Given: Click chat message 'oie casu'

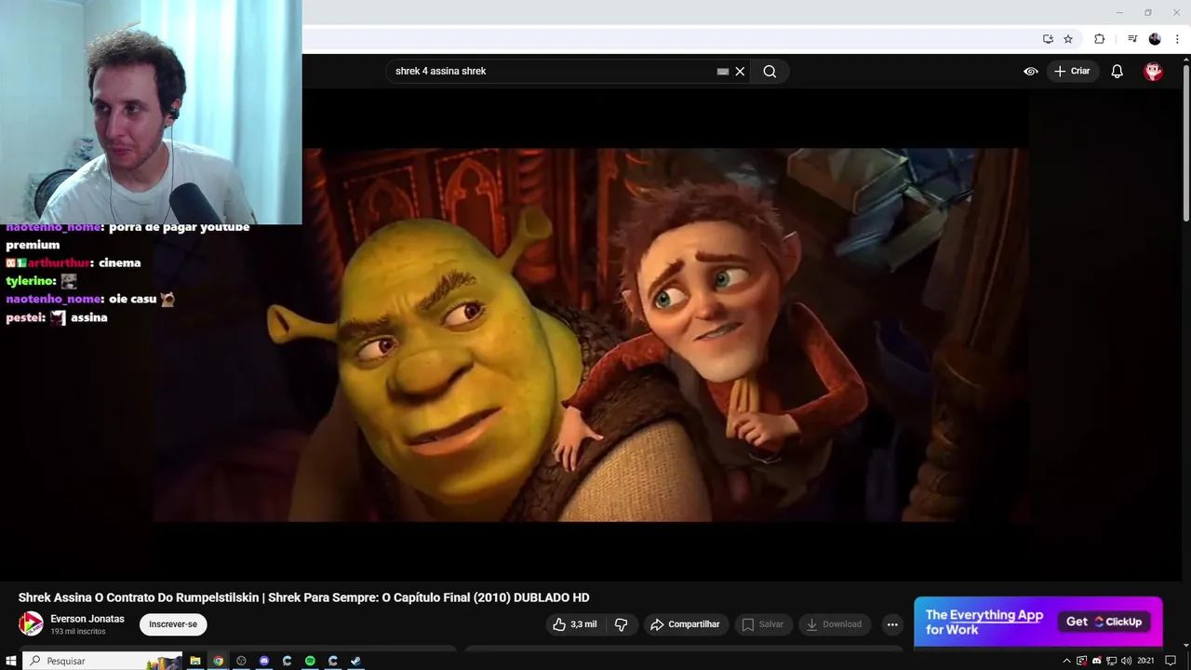Looking at the screenshot, I should (x=134, y=299).
